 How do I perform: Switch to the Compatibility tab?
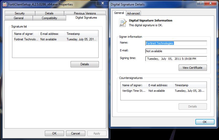(x=49, y=18)
